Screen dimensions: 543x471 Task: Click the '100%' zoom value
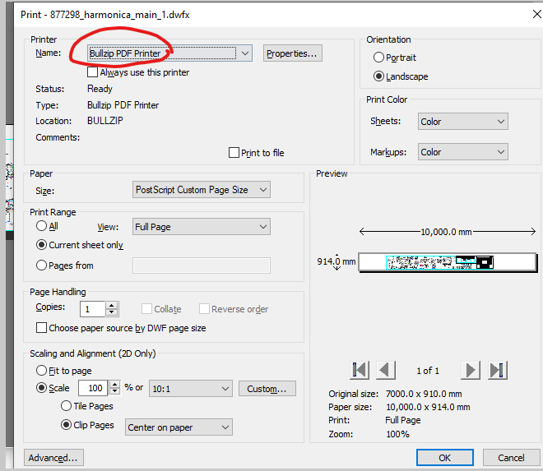397,434
